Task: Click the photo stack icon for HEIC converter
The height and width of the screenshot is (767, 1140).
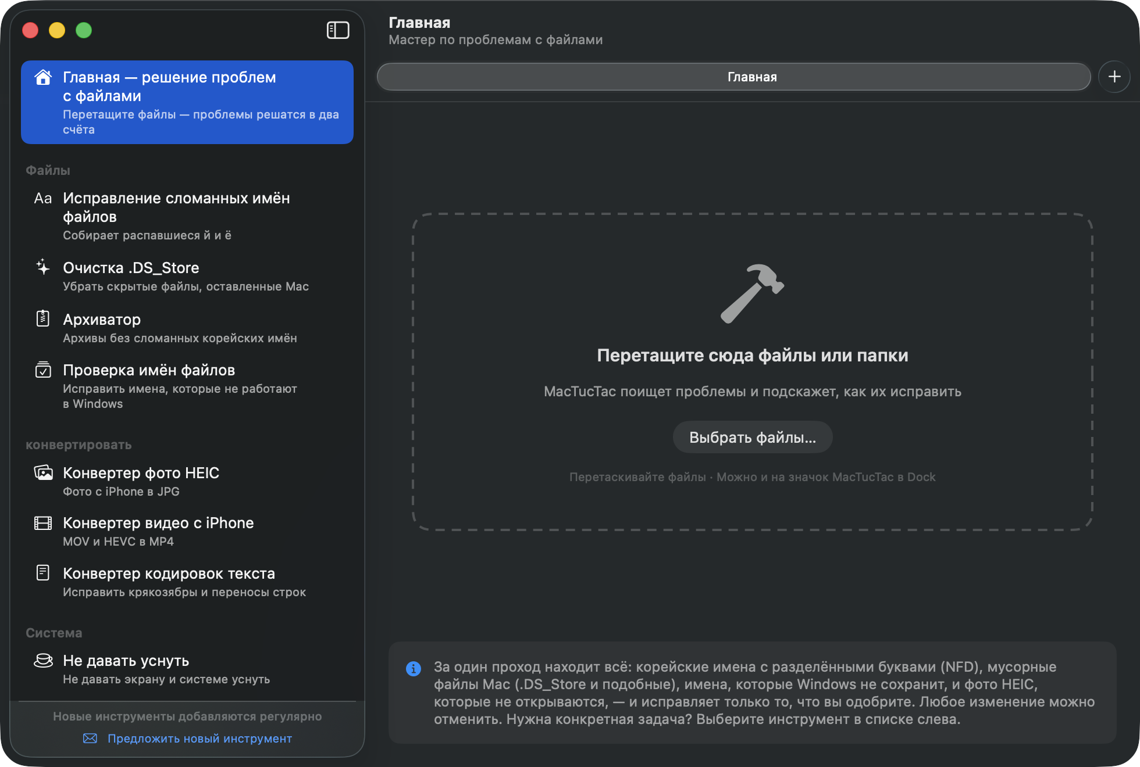Action: pyautogui.click(x=43, y=472)
